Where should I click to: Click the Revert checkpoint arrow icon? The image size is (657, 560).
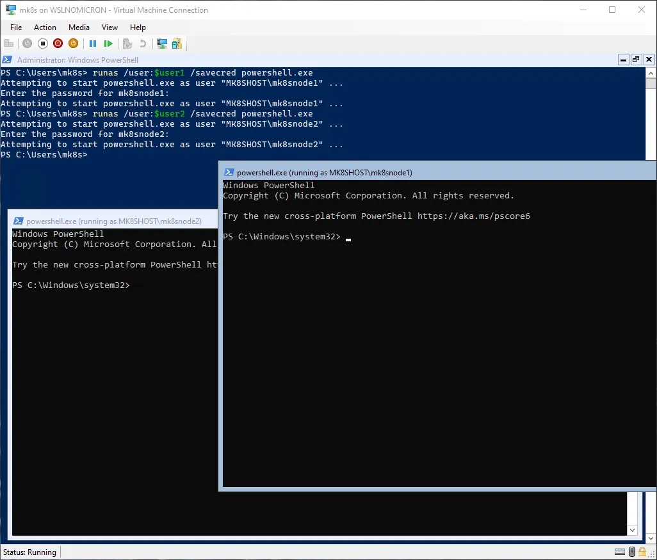(x=143, y=44)
